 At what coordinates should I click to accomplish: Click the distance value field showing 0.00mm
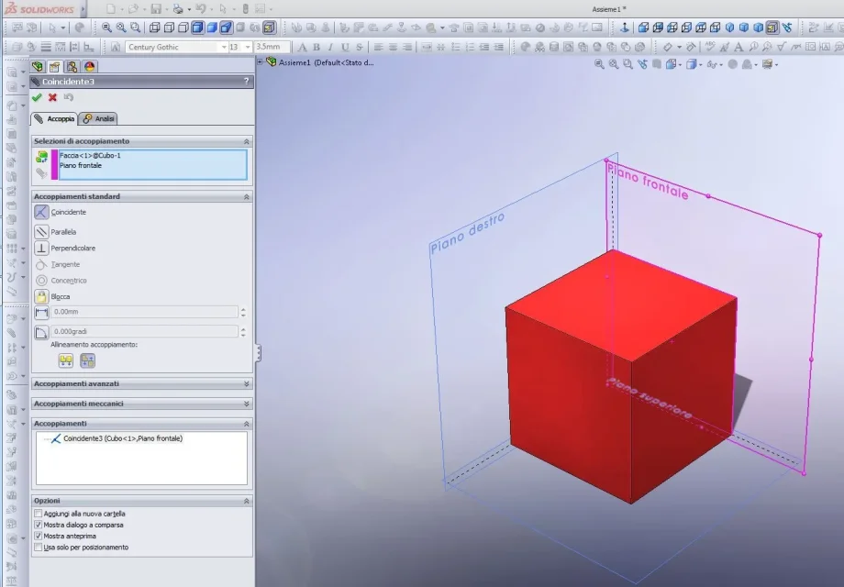[144, 312]
